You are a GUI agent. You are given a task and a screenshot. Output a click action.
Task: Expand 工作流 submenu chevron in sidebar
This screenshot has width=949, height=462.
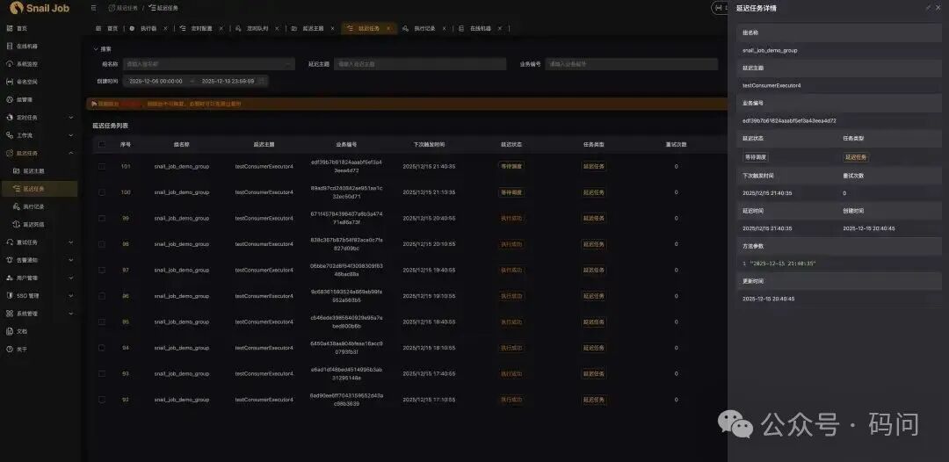(71, 135)
